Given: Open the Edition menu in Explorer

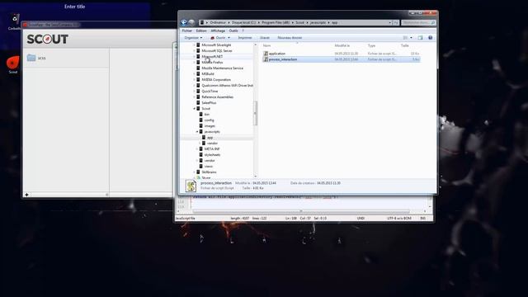Looking at the screenshot, I should (x=201, y=31).
